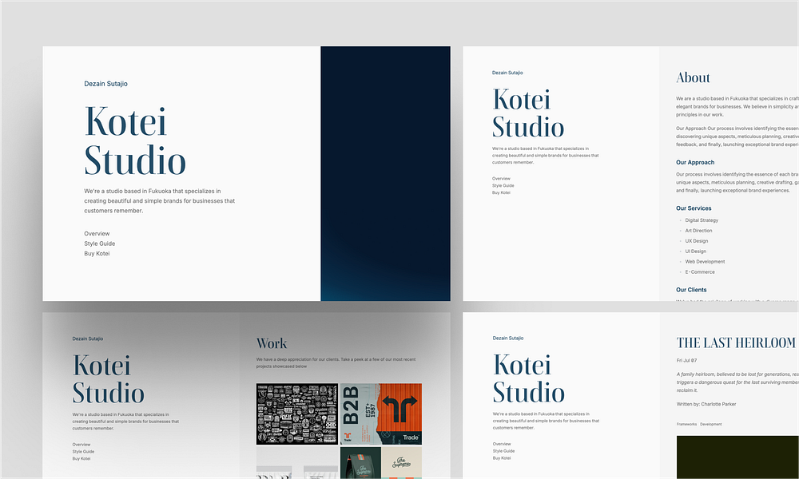Click Dezain Sutajio label on the home page mockup

[105, 84]
